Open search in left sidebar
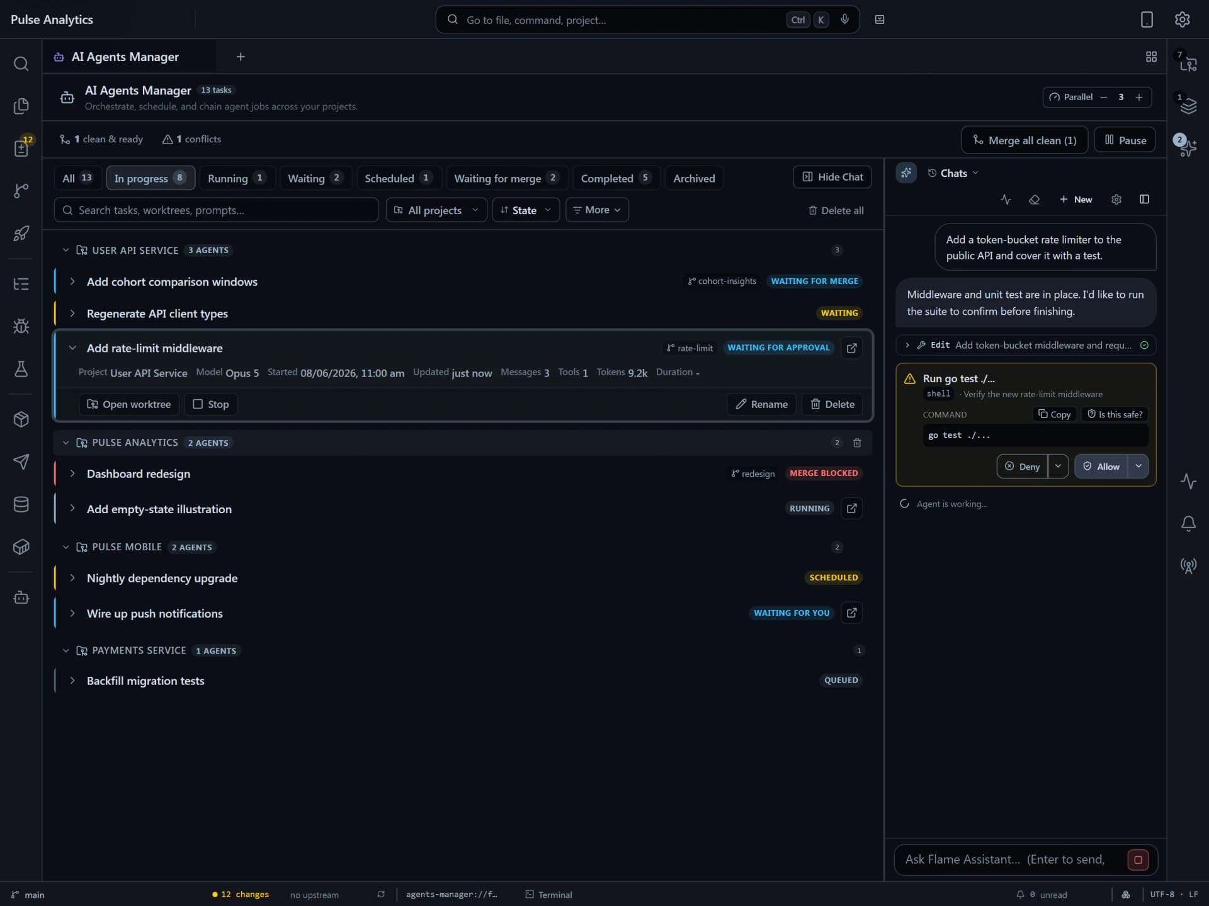This screenshot has height=906, width=1209. click(x=21, y=64)
